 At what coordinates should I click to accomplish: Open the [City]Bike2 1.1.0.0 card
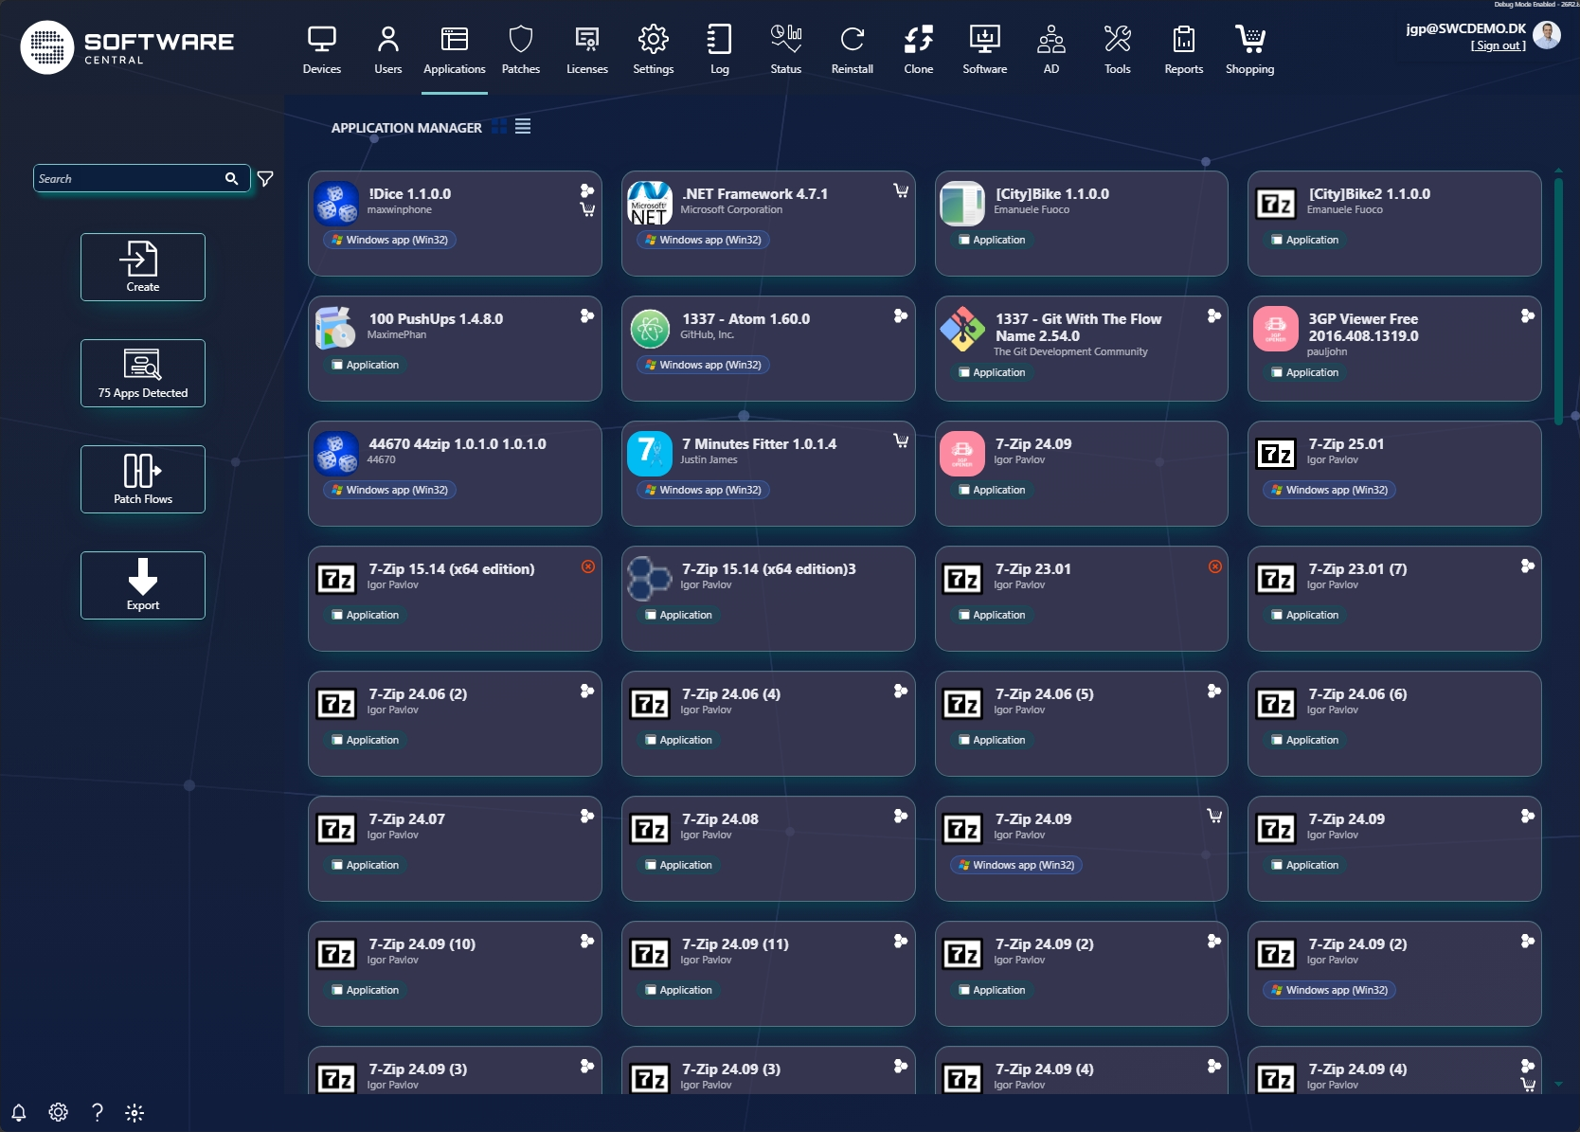(1394, 224)
